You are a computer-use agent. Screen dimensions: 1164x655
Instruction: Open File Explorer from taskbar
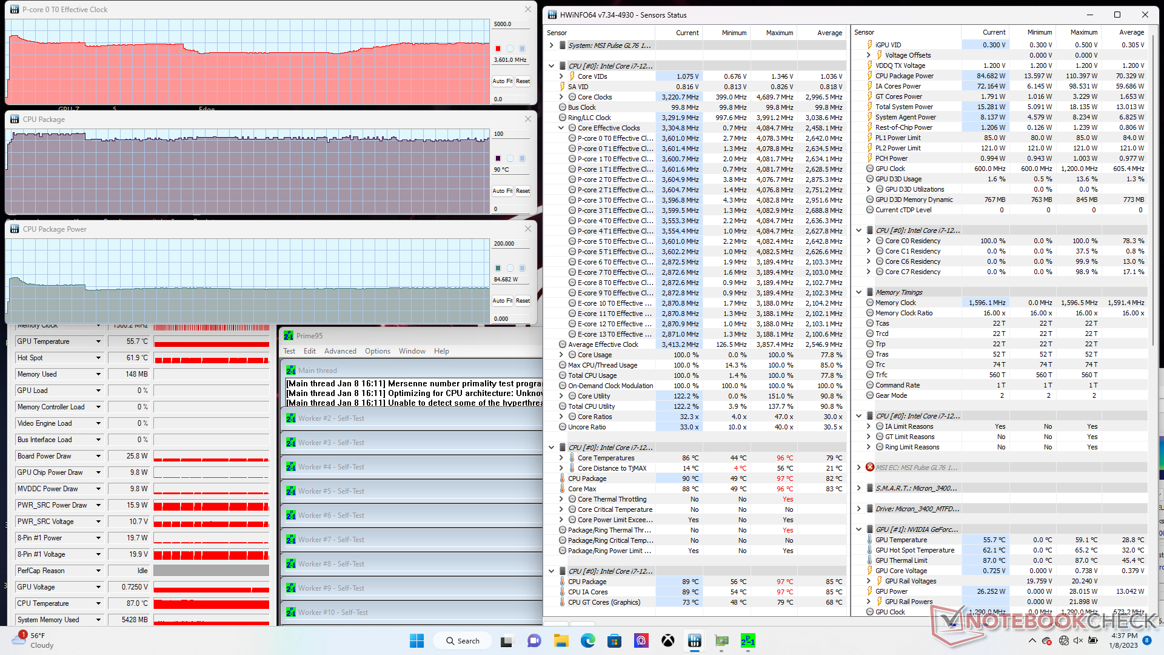[x=561, y=641]
